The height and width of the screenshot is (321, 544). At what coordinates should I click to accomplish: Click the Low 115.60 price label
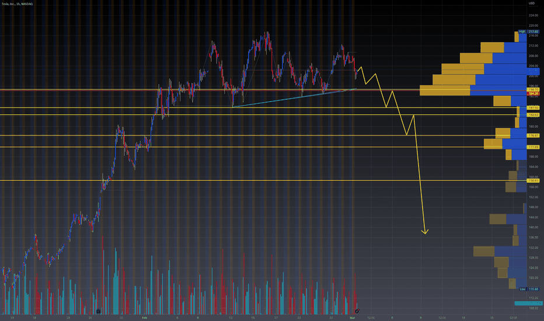[x=529, y=289]
